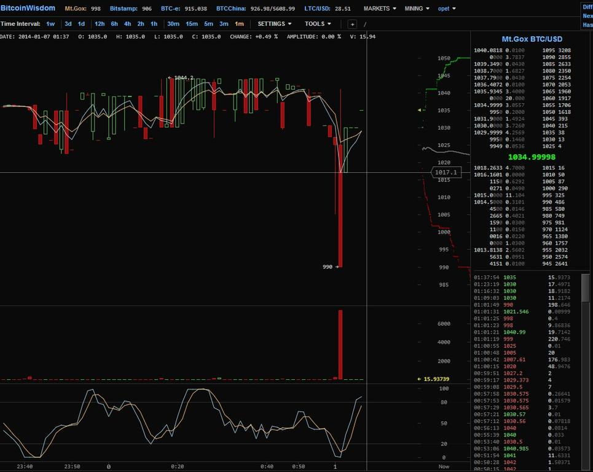
Task: Choose the 15m time interval
Action: click(192, 24)
